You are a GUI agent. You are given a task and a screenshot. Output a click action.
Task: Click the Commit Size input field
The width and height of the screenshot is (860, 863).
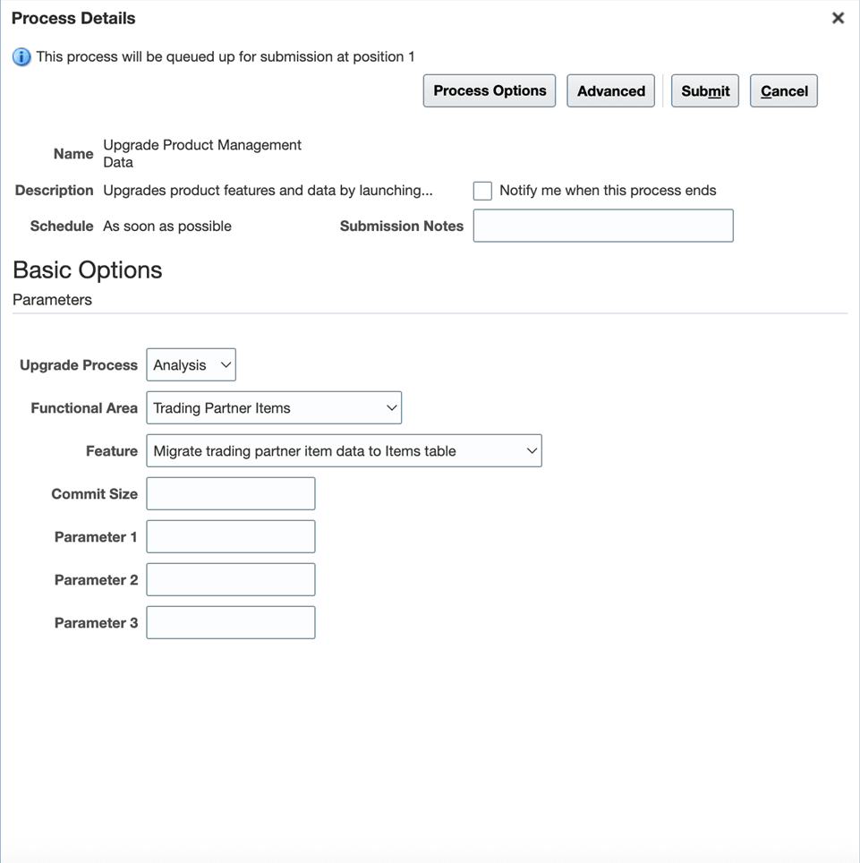[230, 493]
